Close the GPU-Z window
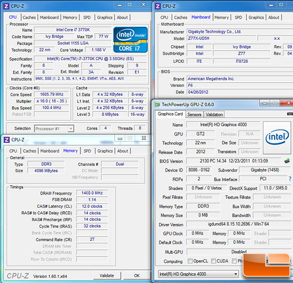293x283 pixels. 288,103
